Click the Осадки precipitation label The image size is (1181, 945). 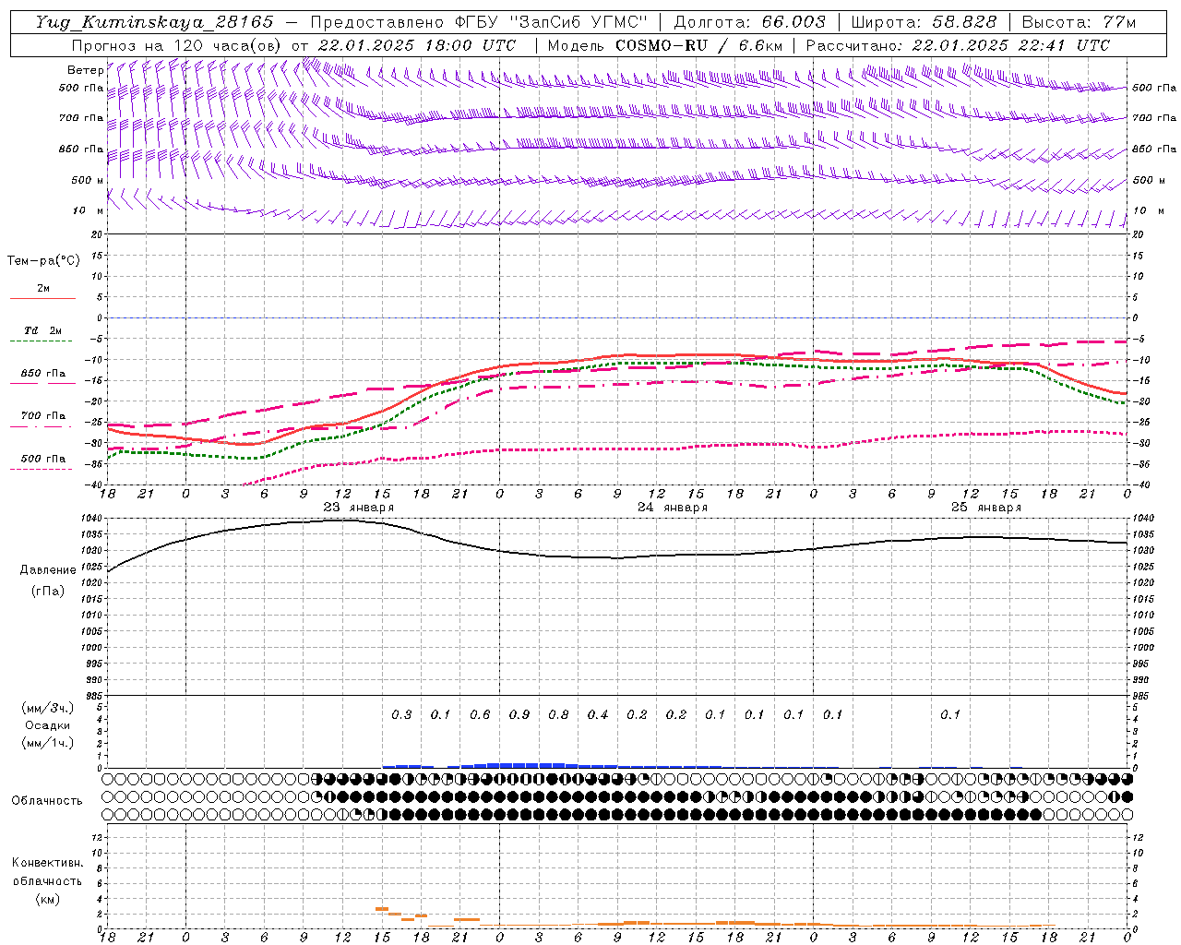(48, 725)
